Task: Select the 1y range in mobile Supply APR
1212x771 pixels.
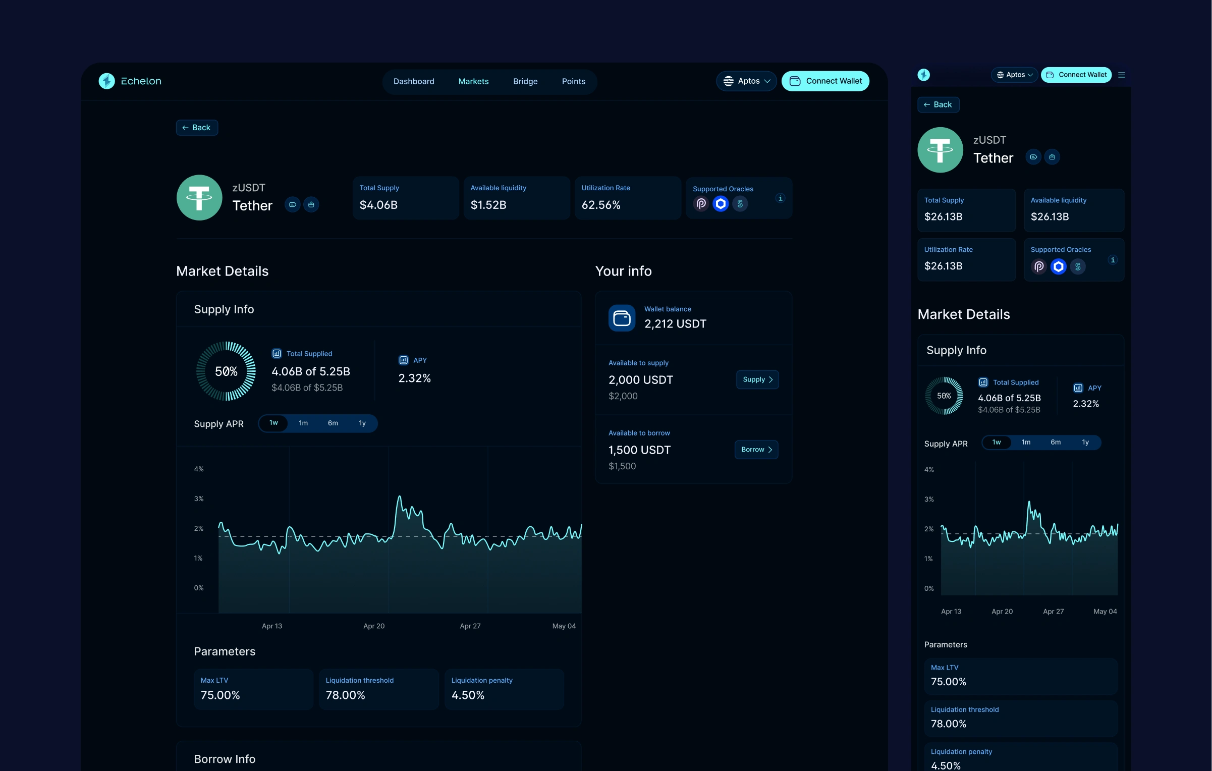Action: click(x=1085, y=443)
